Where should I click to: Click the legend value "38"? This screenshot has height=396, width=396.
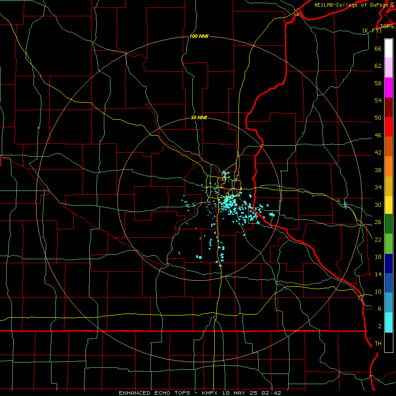[x=378, y=170]
